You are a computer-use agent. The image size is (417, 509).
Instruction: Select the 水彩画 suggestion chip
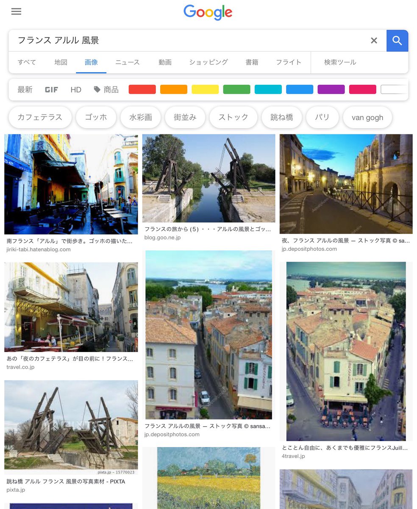(x=141, y=117)
